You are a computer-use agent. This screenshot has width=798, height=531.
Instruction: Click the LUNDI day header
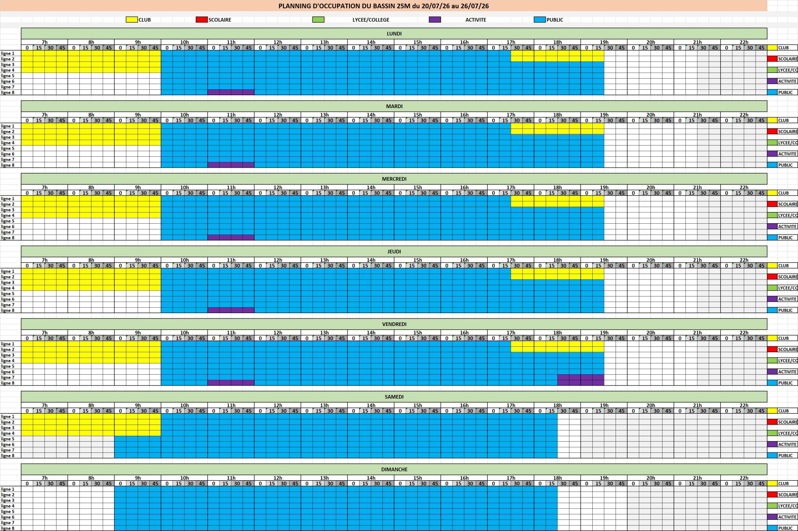click(394, 34)
